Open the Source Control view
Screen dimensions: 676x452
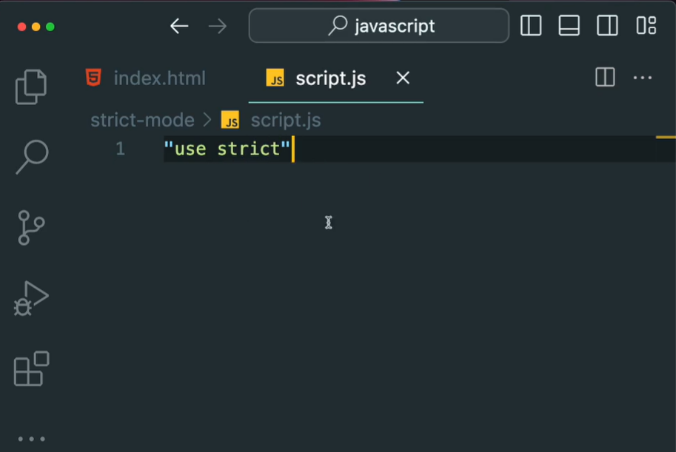pyautogui.click(x=31, y=227)
